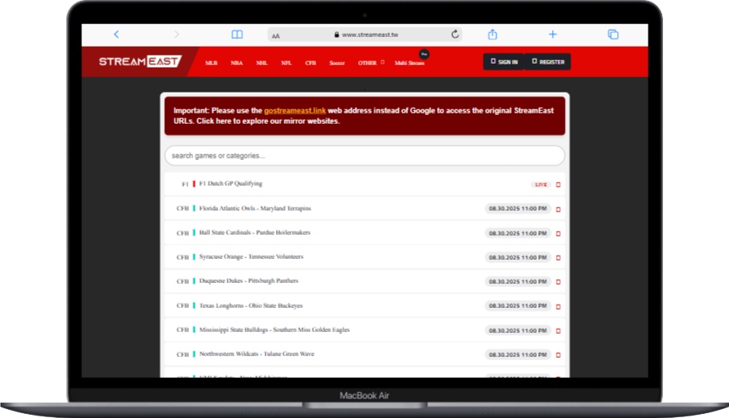Expand the OTHER dropdown menu

tap(371, 63)
